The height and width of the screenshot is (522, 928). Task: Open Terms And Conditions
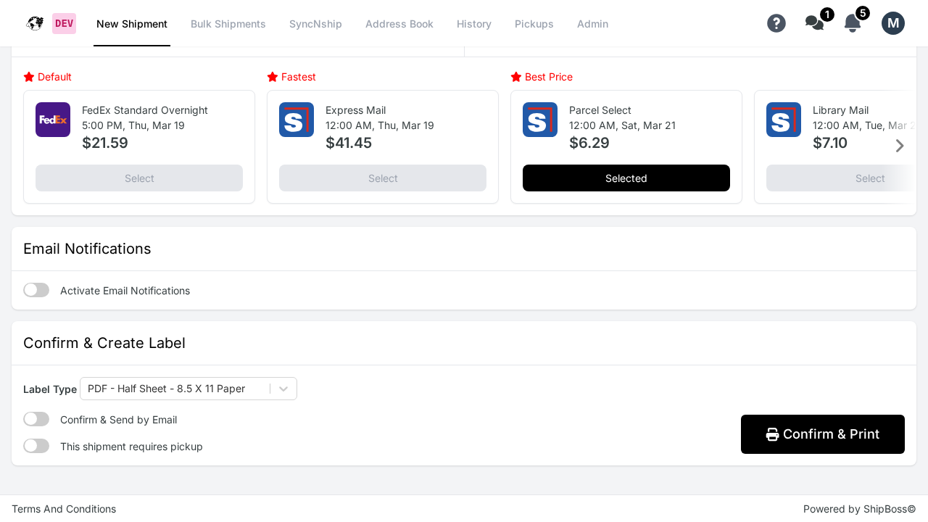(63, 508)
